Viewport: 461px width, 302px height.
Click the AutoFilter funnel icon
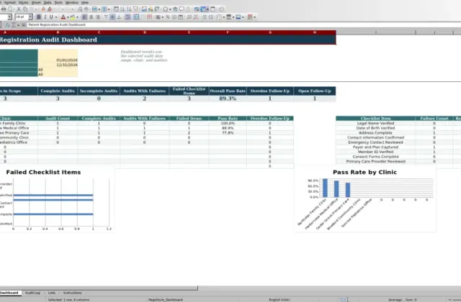[x=135, y=9]
